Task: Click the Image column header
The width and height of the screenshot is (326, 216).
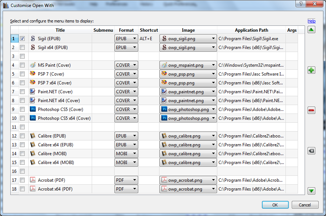Action: point(188,30)
